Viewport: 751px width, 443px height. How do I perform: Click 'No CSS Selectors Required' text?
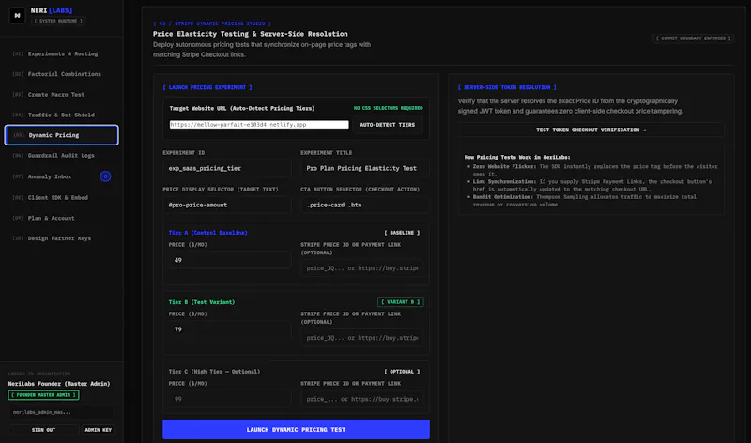pos(388,108)
